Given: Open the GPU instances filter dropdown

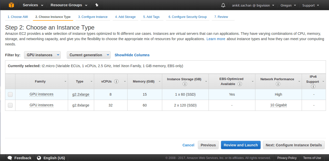Looking at the screenshot, I should 42,55.
